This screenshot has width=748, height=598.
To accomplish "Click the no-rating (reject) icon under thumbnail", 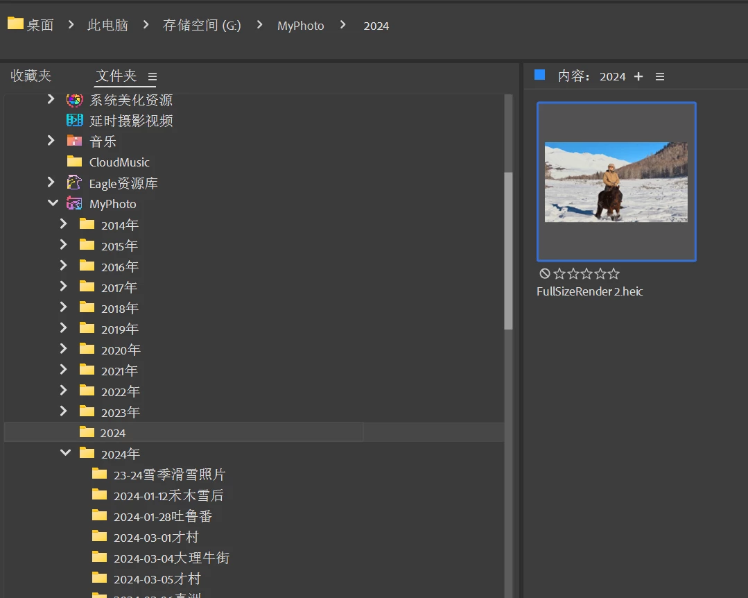I will coord(545,273).
